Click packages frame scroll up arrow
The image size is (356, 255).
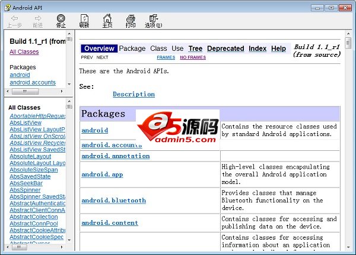point(69,34)
